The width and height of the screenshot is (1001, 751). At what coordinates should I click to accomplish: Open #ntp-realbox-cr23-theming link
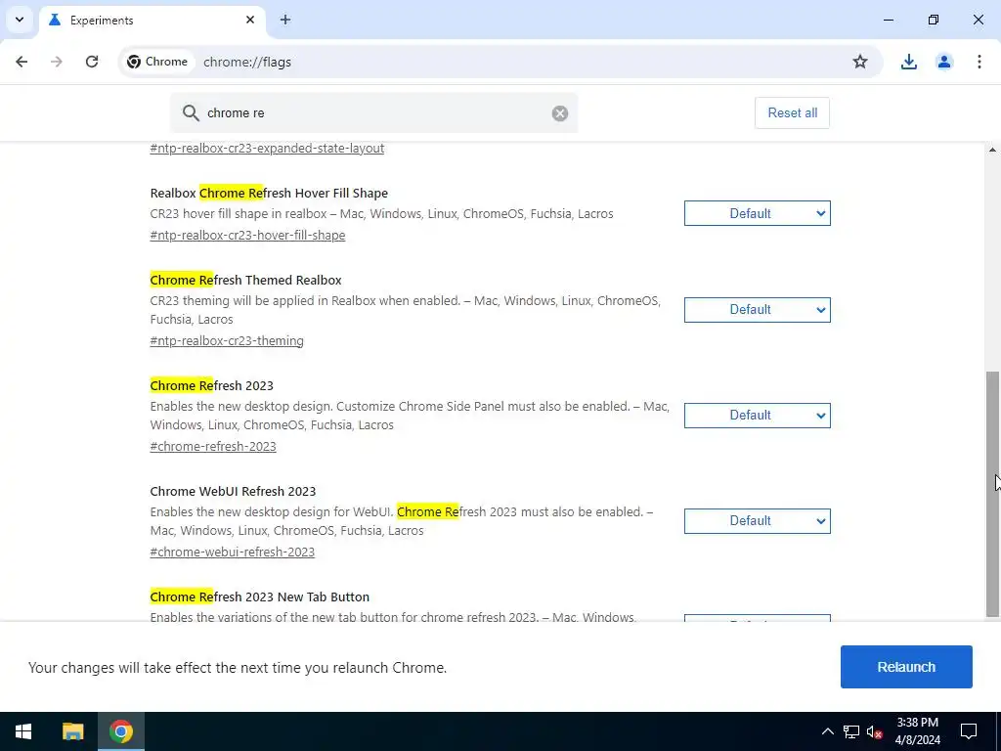point(227,341)
